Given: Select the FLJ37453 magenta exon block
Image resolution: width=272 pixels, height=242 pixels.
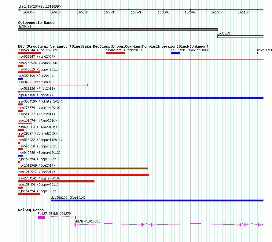Looking at the screenshot, I should 42,217.
